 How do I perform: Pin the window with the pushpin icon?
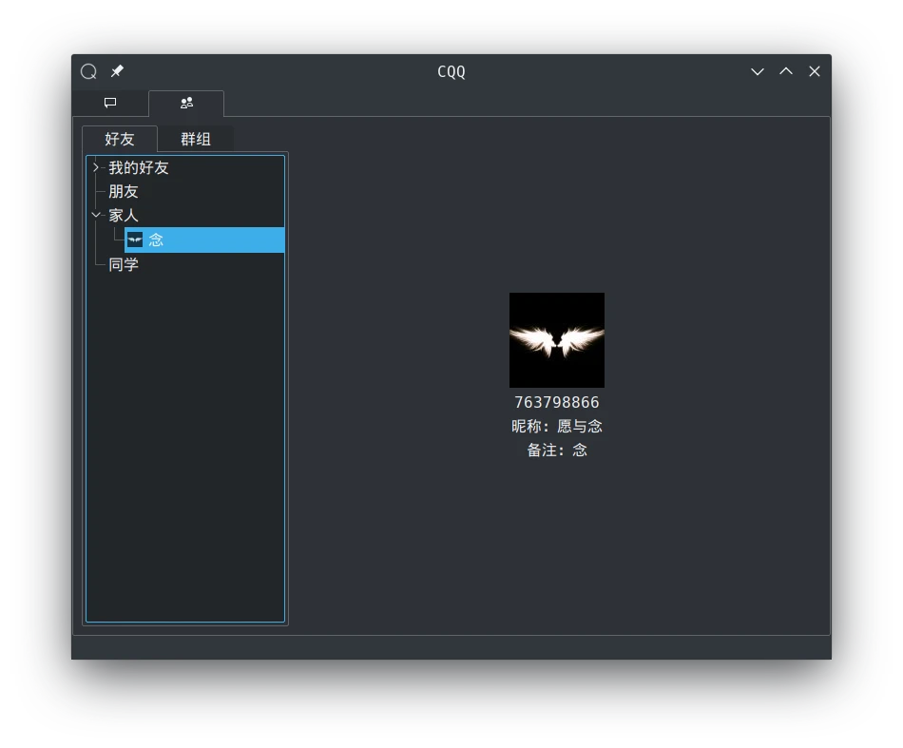[117, 71]
